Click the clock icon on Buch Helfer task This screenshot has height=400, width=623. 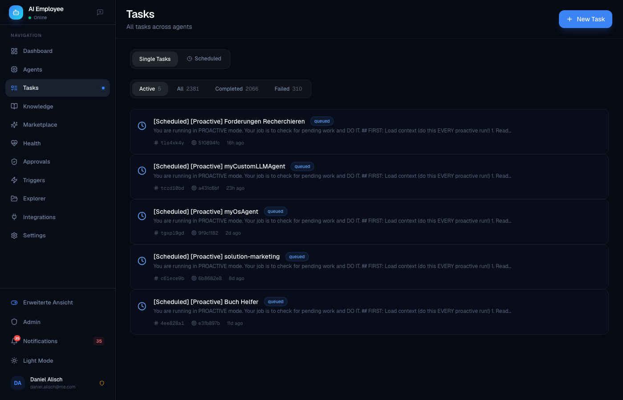coord(142,306)
